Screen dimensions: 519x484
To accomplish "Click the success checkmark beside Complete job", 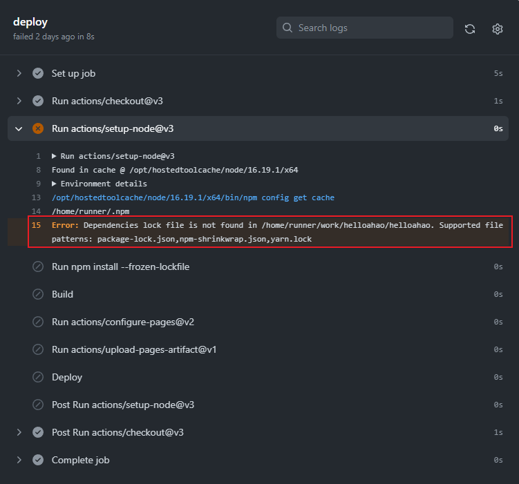I will point(38,460).
